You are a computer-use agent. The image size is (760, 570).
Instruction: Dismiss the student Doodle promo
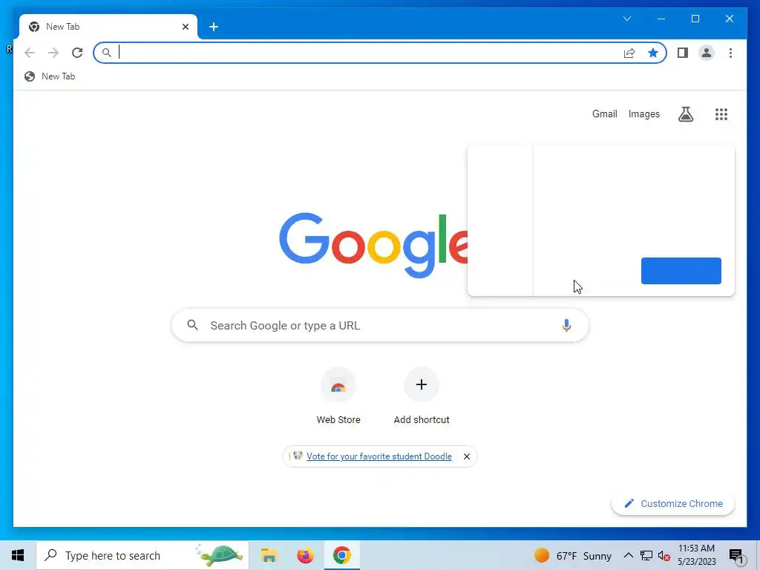466,456
